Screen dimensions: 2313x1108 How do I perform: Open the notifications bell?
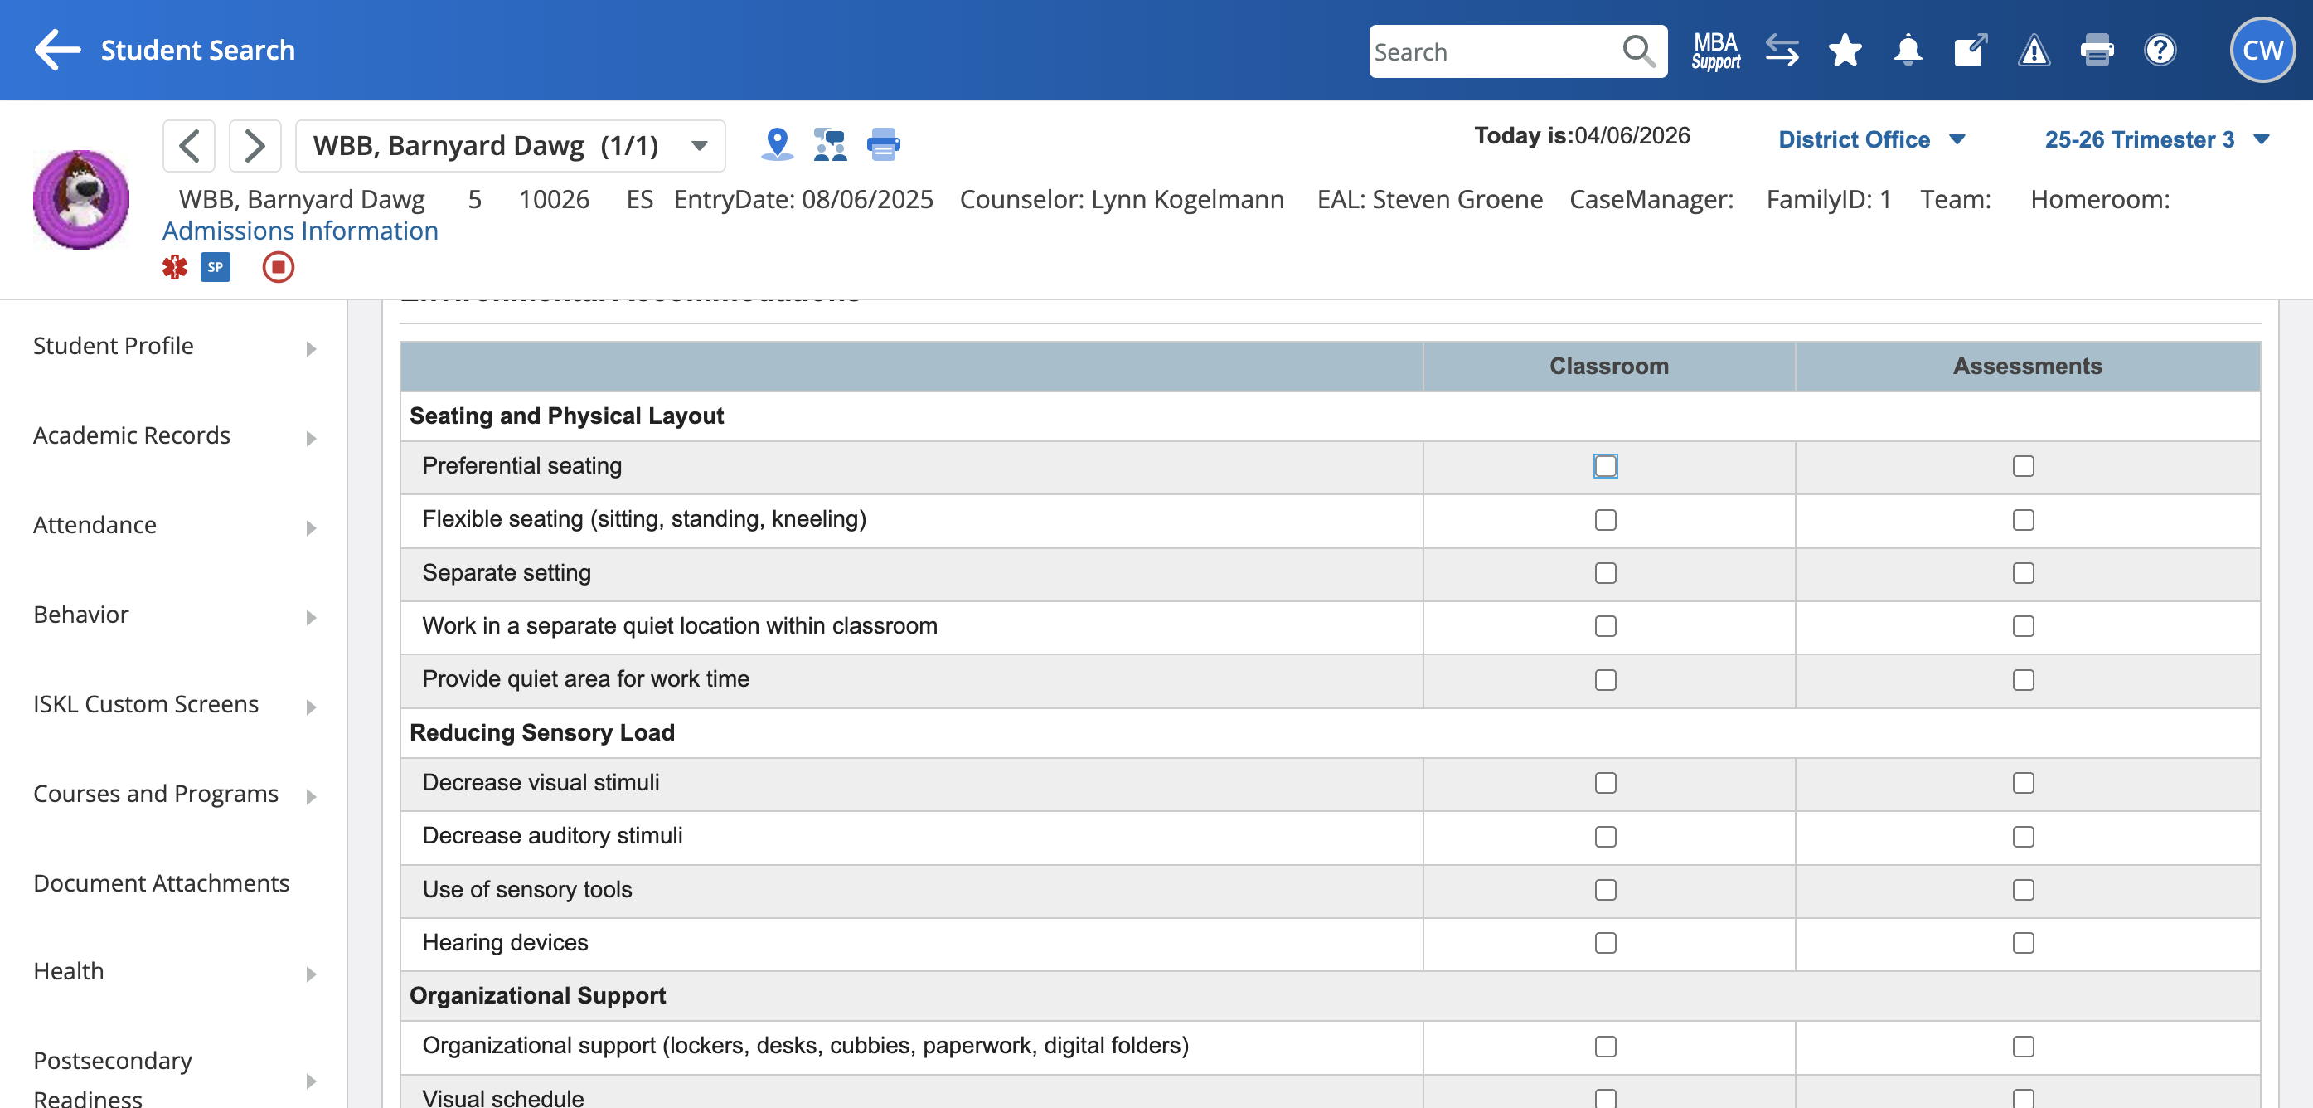[1907, 51]
